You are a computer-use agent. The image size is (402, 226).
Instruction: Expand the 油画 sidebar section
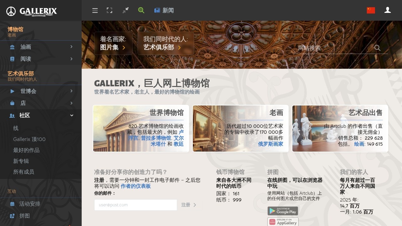click(71, 47)
